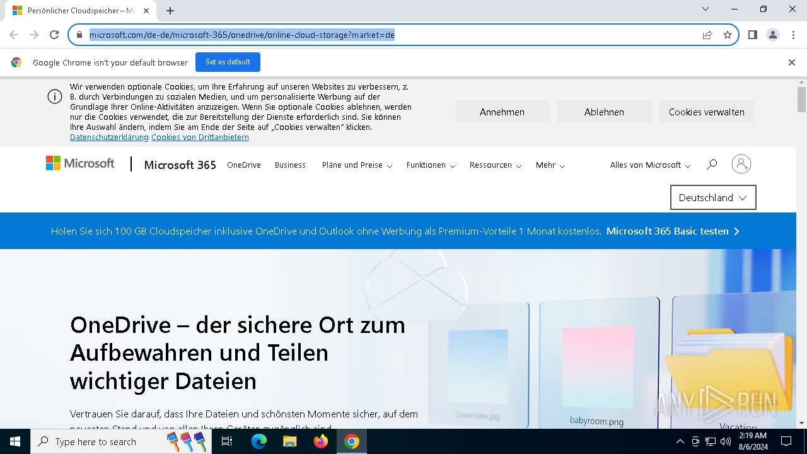Open the Cookies von Drittanbietern link
Viewport: 807px width, 454px height.
click(x=200, y=137)
